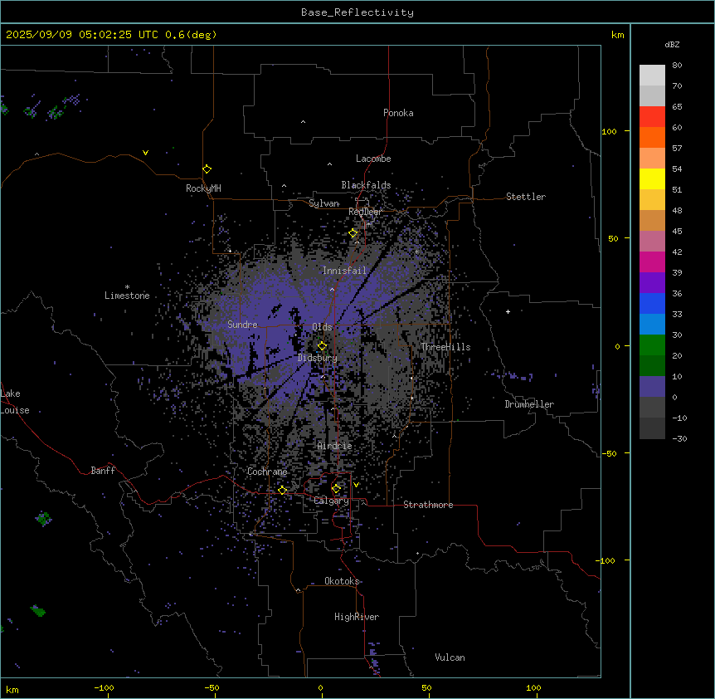Click the ThreeHills town label
715x699 pixels.
pyautogui.click(x=445, y=347)
